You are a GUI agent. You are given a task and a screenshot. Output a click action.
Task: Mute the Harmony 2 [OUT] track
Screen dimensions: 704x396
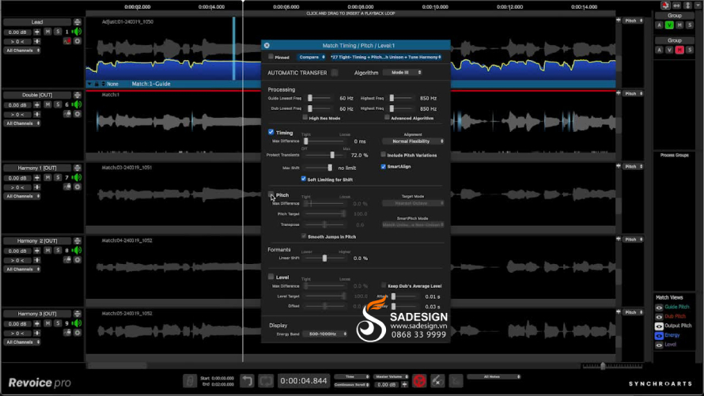pos(47,251)
